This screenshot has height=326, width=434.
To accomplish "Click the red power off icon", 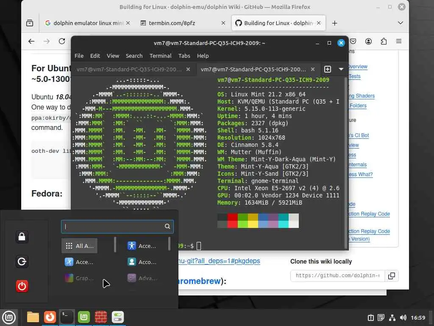I will click(x=22, y=286).
